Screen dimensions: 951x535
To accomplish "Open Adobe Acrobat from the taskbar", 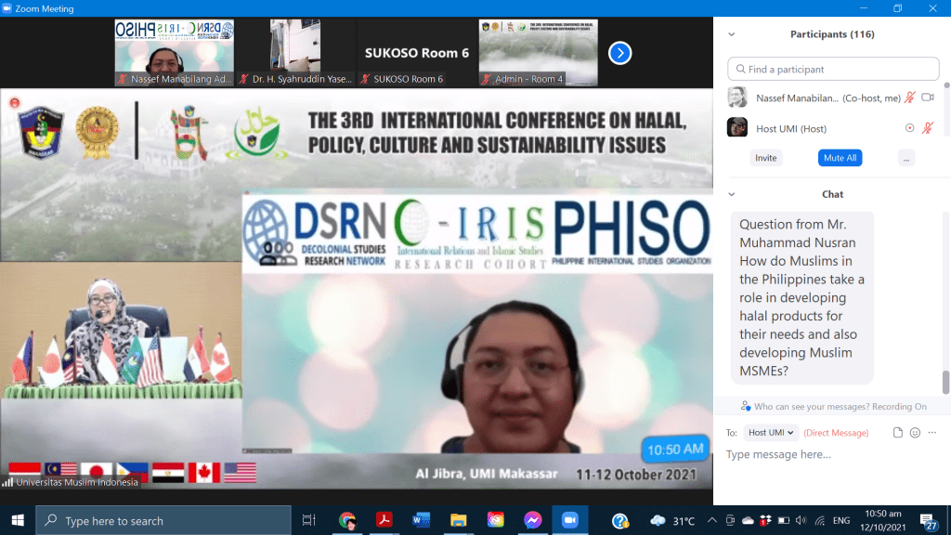I will [382, 520].
